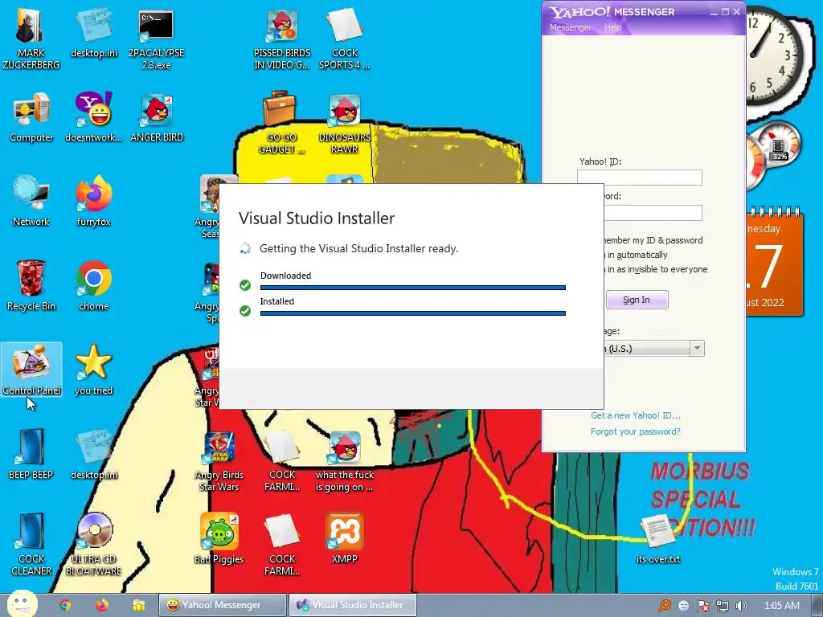This screenshot has width=823, height=617.
Task: Click the Action Center flag tray icon
Action: point(702,606)
